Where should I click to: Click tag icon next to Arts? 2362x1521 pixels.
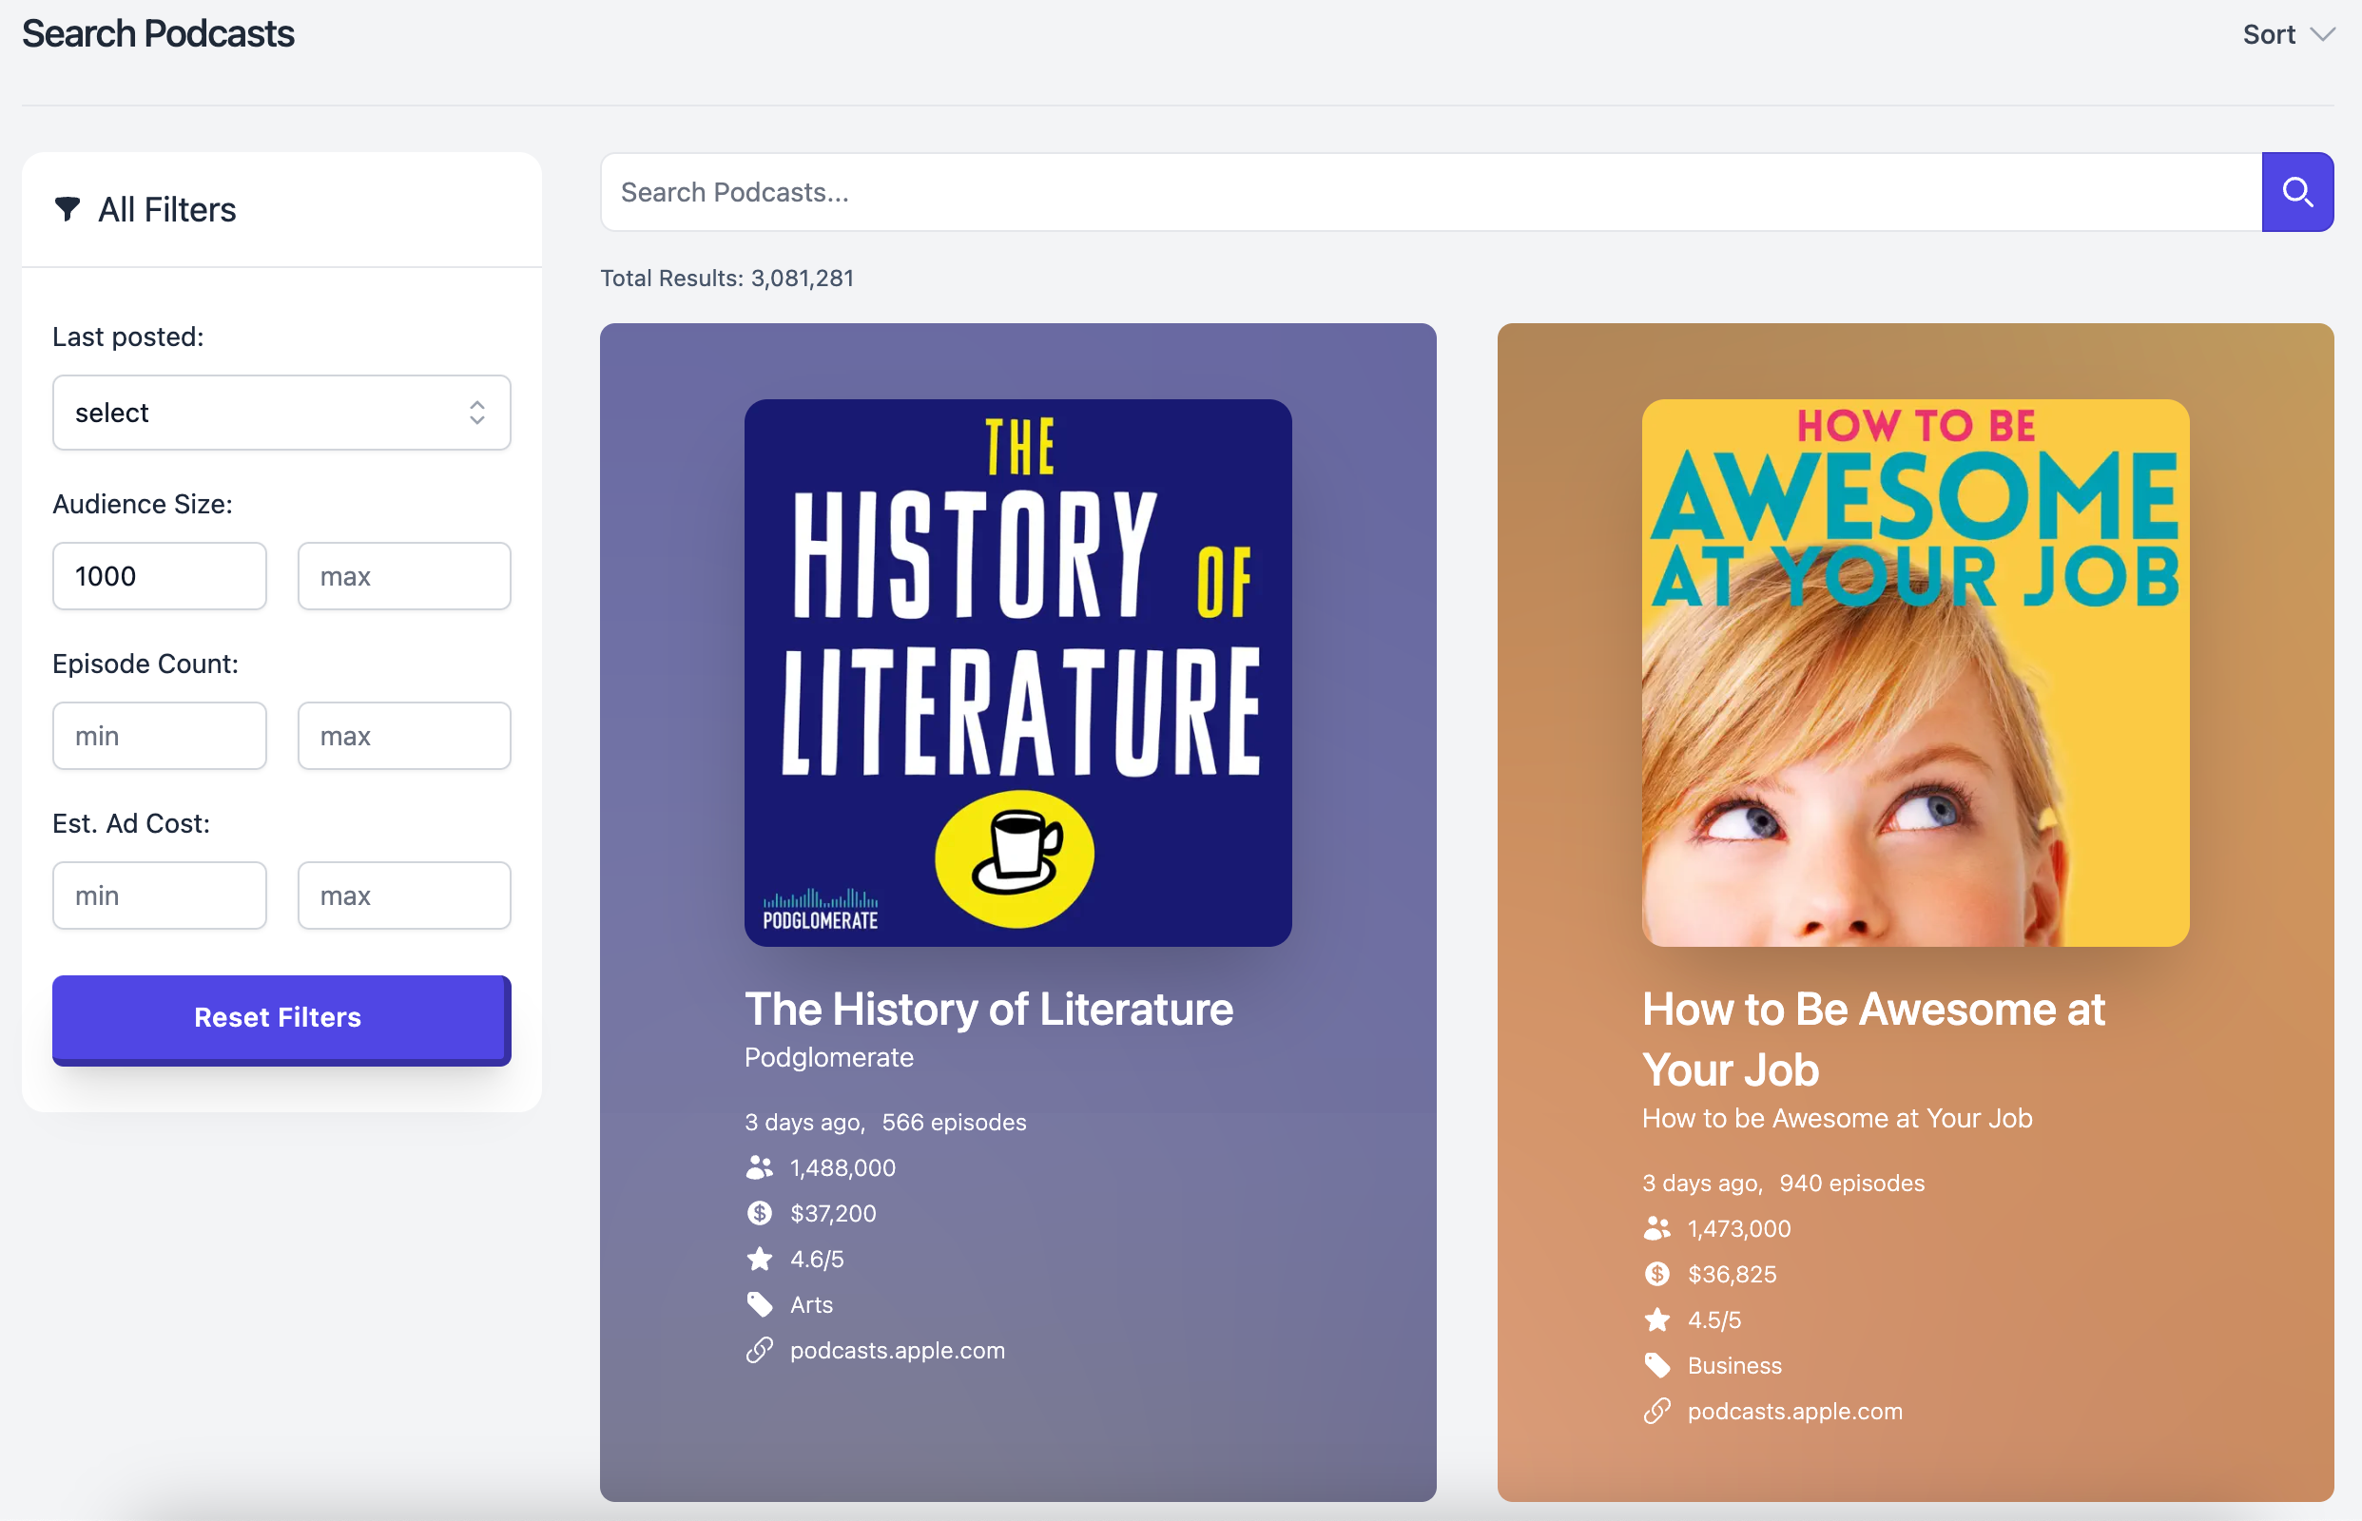(759, 1304)
